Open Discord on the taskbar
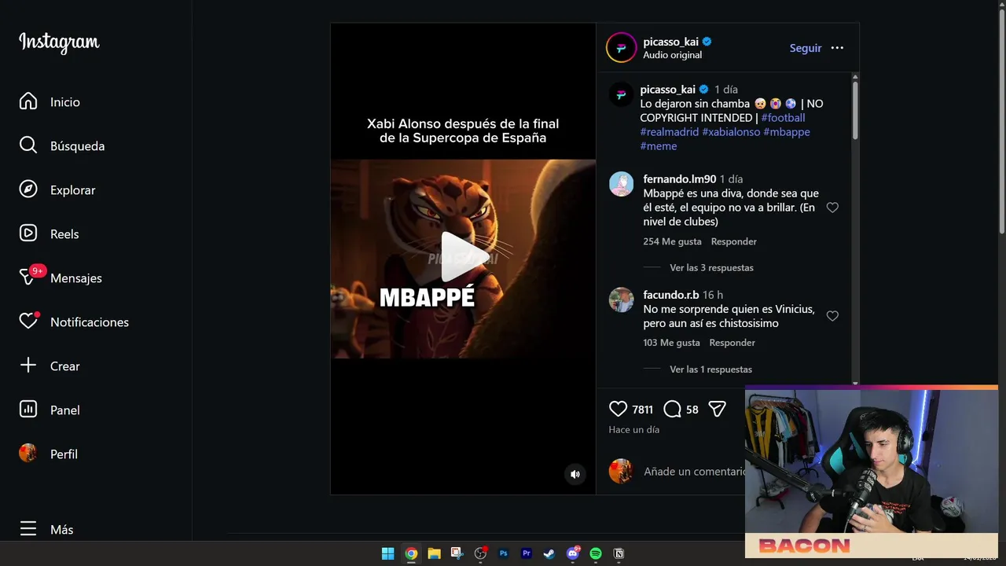This screenshot has width=1006, height=566. [x=573, y=553]
